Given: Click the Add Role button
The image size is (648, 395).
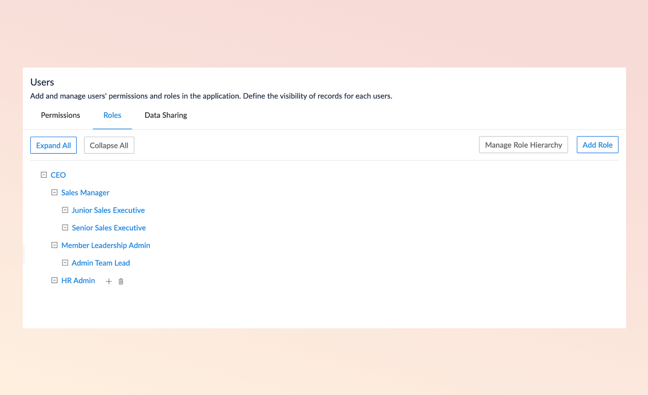Looking at the screenshot, I should point(597,145).
